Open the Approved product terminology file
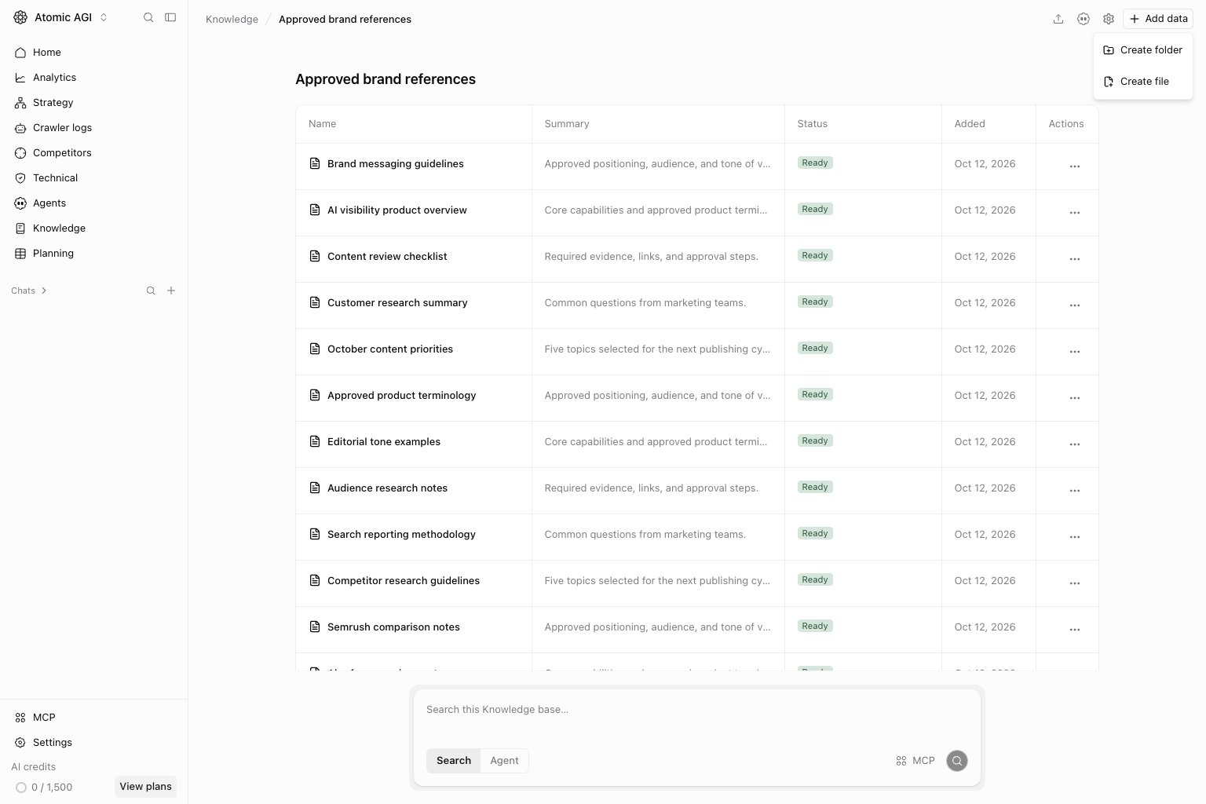This screenshot has height=804, width=1206. (401, 396)
